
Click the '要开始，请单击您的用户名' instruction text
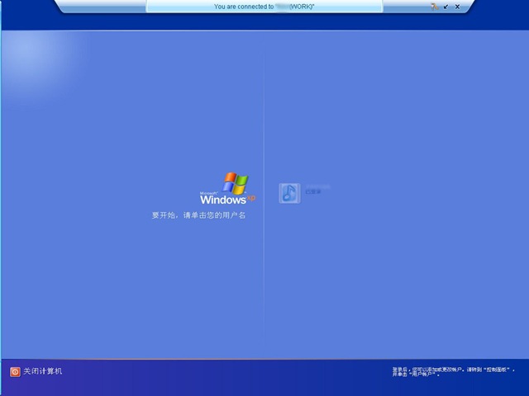click(x=198, y=215)
